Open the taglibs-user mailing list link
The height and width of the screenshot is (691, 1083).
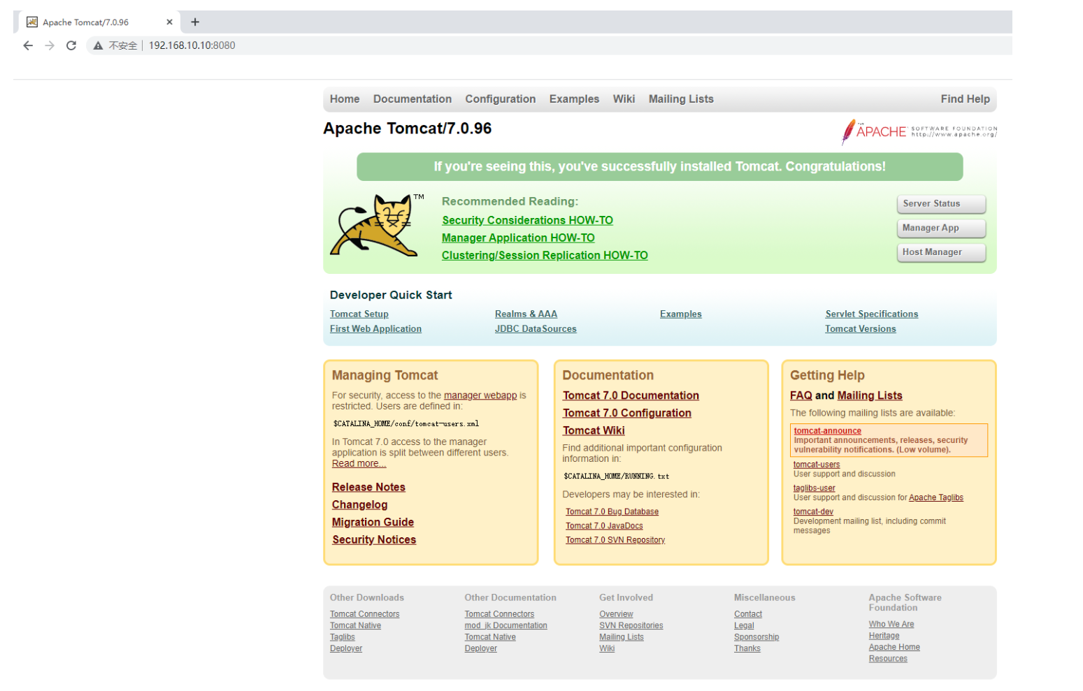pos(814,488)
